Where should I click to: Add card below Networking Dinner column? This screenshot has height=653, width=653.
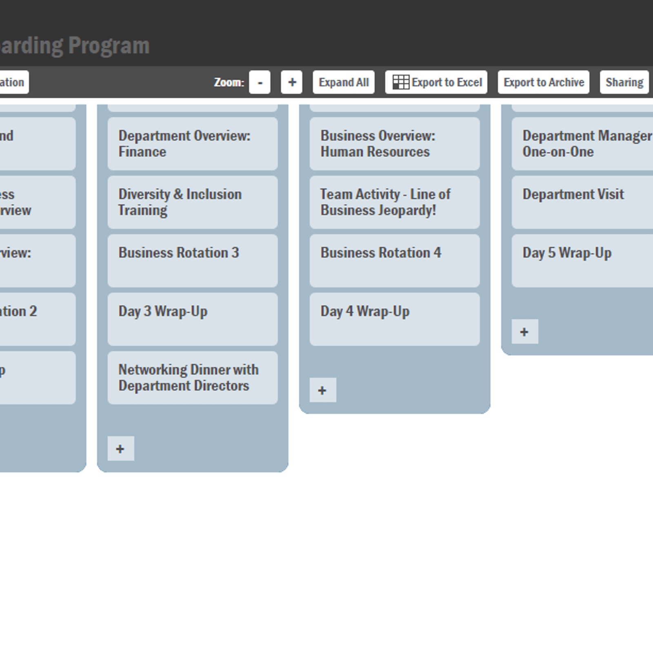click(x=120, y=449)
